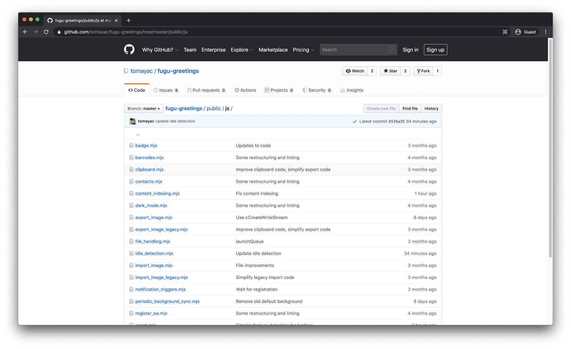Viewport: 571px width, 349px height.
Task: Expand the Pricing dropdown chevron
Action: [x=312, y=50]
